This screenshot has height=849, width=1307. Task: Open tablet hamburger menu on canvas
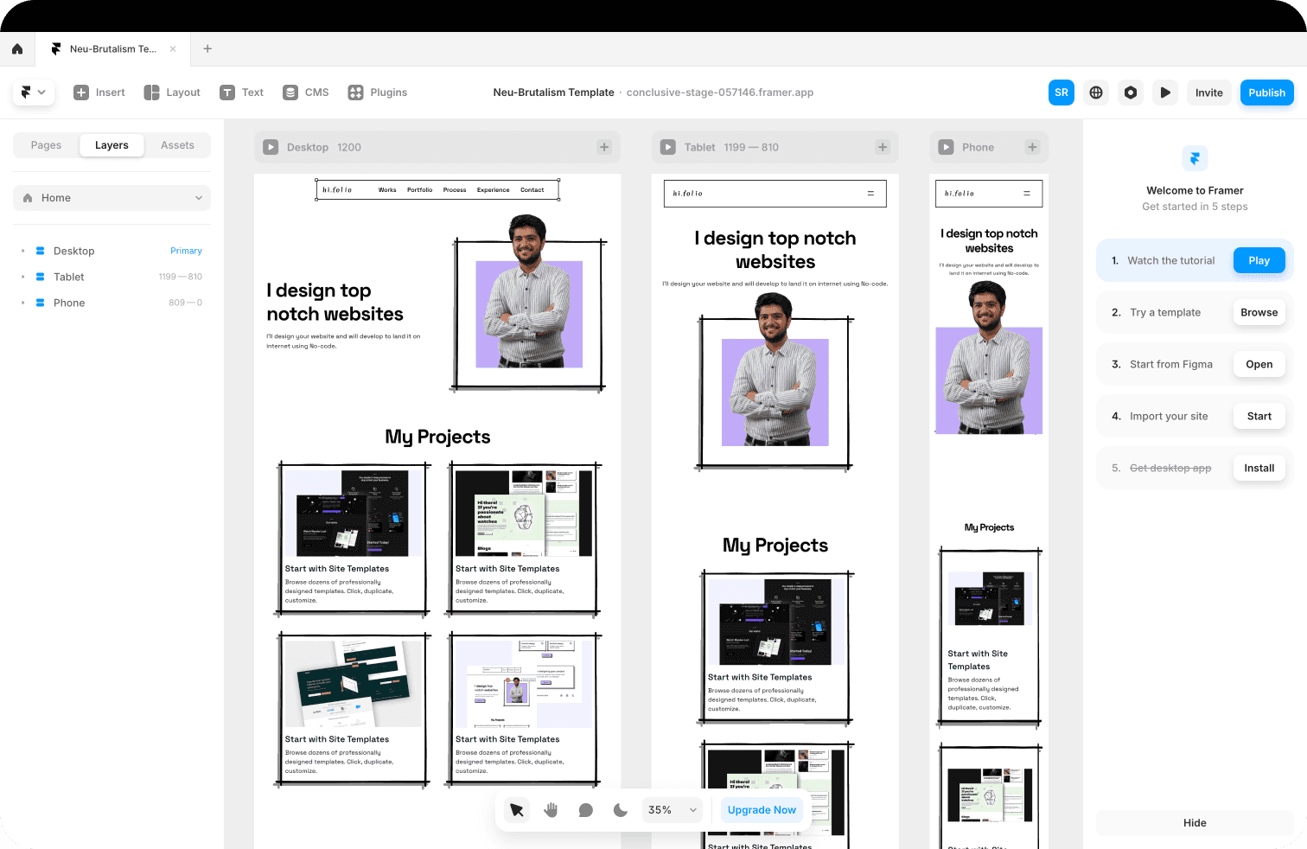point(870,194)
